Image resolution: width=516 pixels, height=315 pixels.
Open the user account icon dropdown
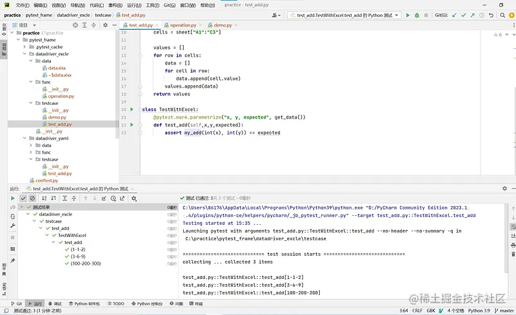coord(276,15)
